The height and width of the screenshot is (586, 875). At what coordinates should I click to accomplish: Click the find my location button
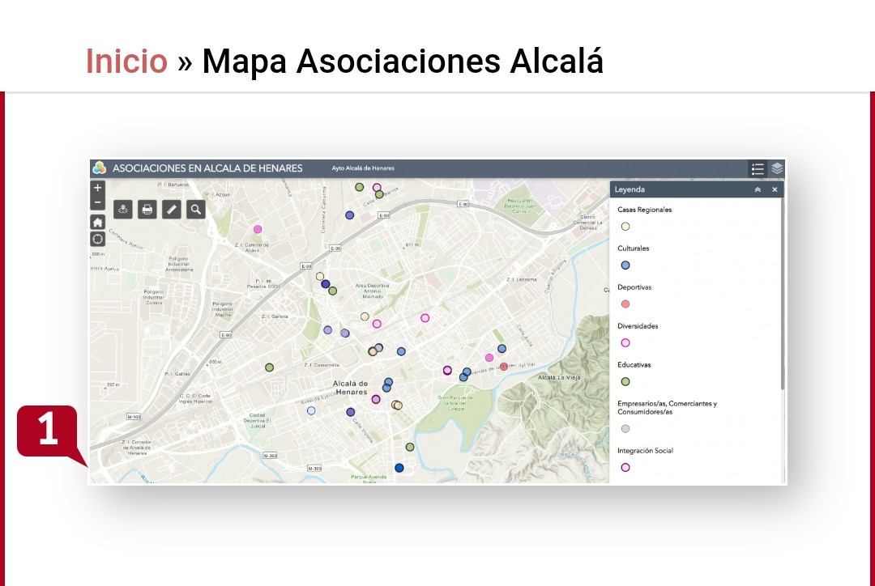pyautogui.click(x=98, y=239)
